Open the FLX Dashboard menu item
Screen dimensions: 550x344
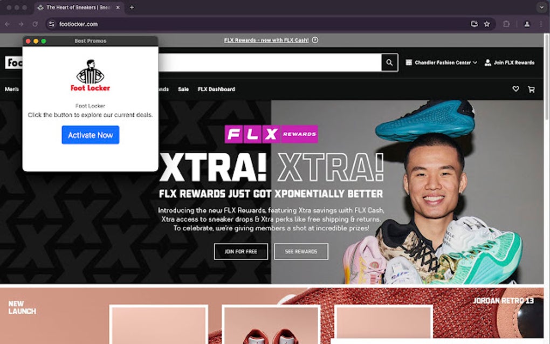coord(216,89)
